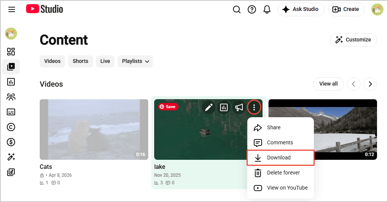Edit the lake video with the pencil icon
Screen dimensions: 388x202
(209, 107)
